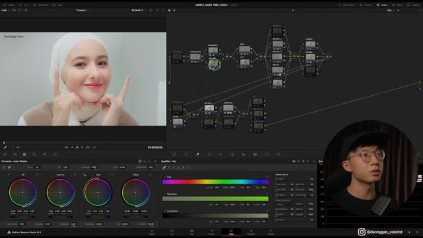Click the Gain color wheel center
Screen dimensions: 423x238
(98, 192)
